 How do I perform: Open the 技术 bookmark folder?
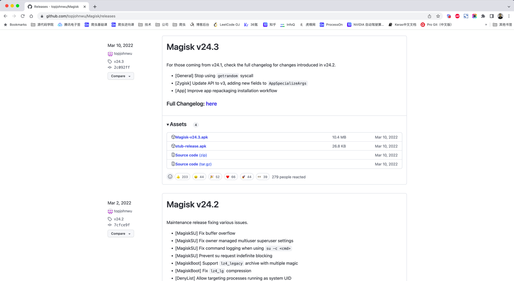pyautogui.click(x=144, y=25)
